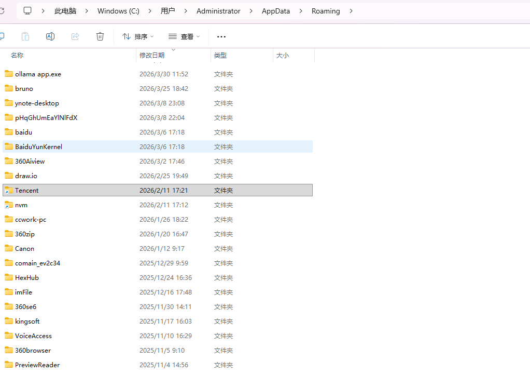
Task: Select the 360browser folder name
Action: (x=33, y=350)
